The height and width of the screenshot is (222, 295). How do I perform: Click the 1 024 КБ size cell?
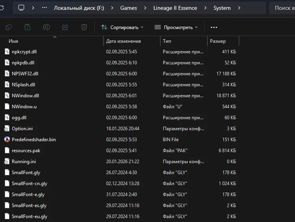(227, 184)
